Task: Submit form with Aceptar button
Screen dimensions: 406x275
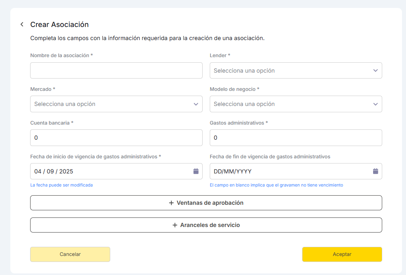Action: (342, 254)
